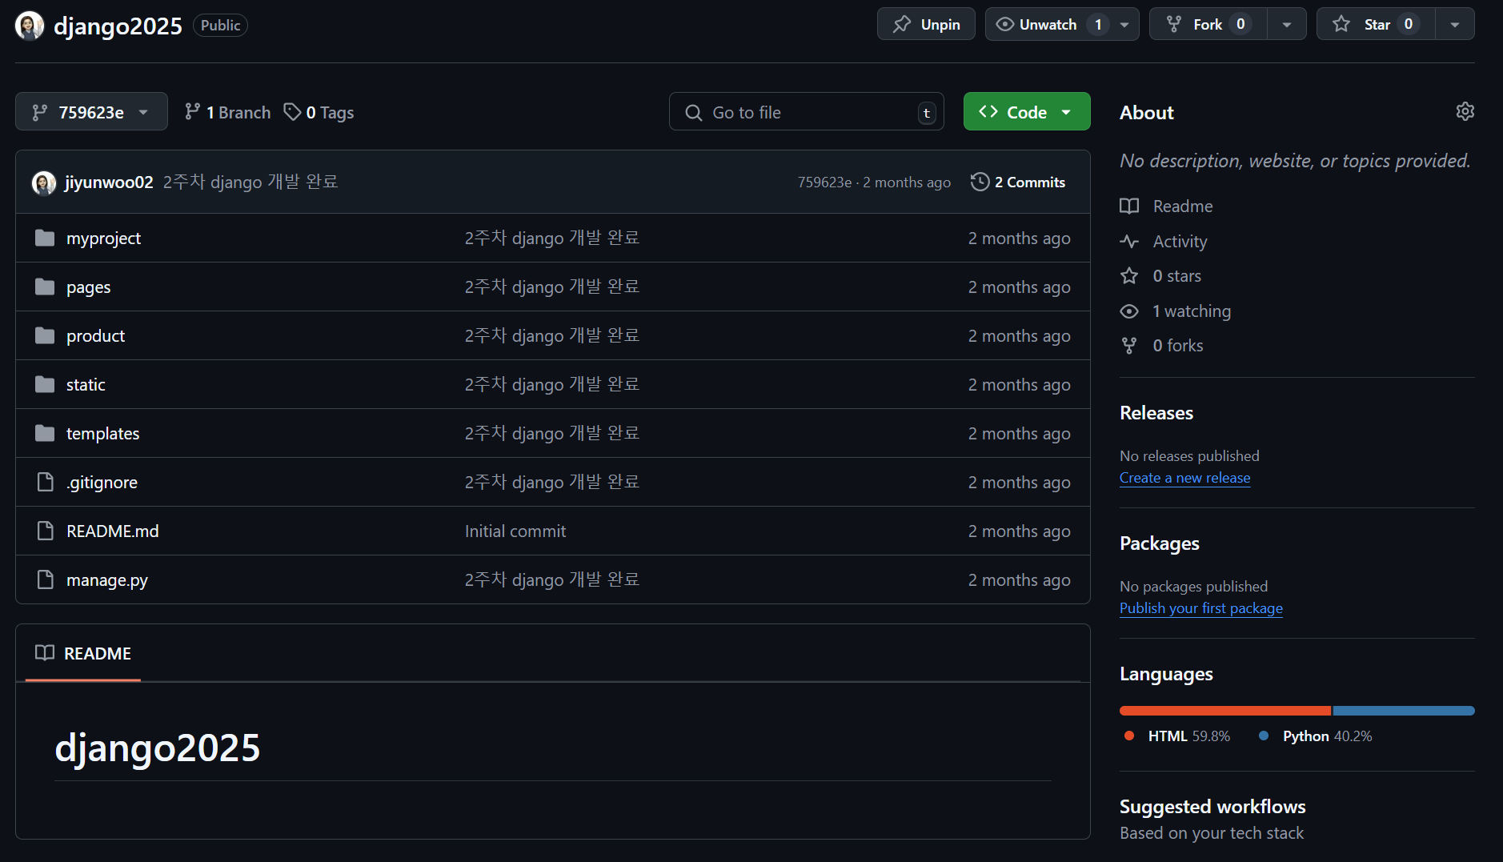The height and width of the screenshot is (862, 1503).
Task: Star the repository
Action: (x=1375, y=23)
